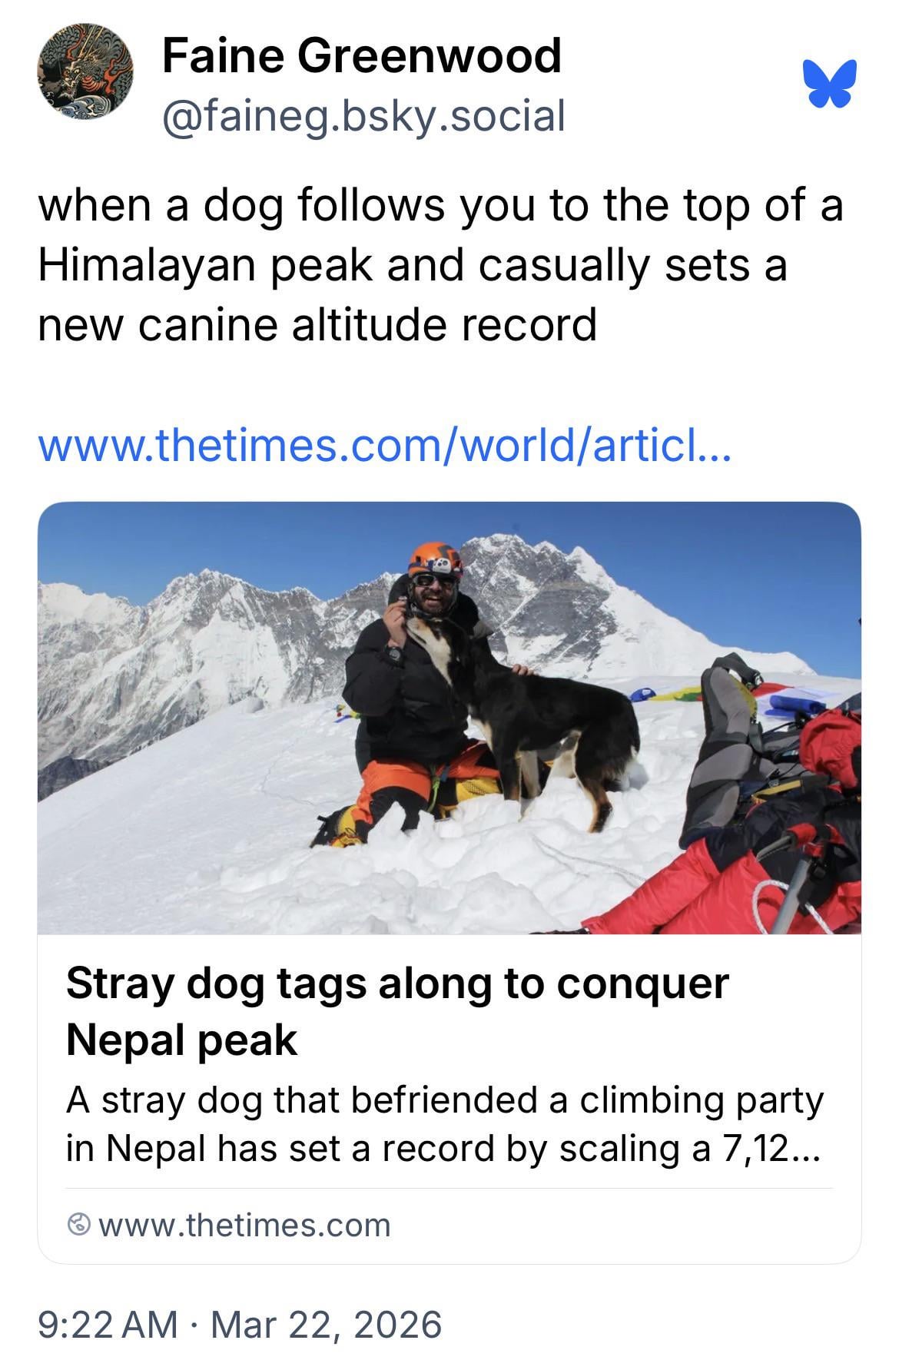This screenshot has width=899, height=1360.
Task: Open the mountaineer and dog photo preview
Action: [x=449, y=718]
